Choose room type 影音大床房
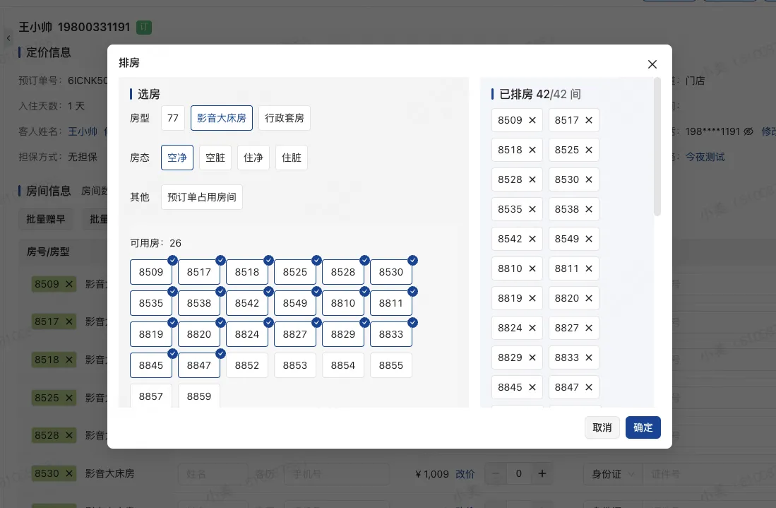The width and height of the screenshot is (776, 508). (222, 118)
